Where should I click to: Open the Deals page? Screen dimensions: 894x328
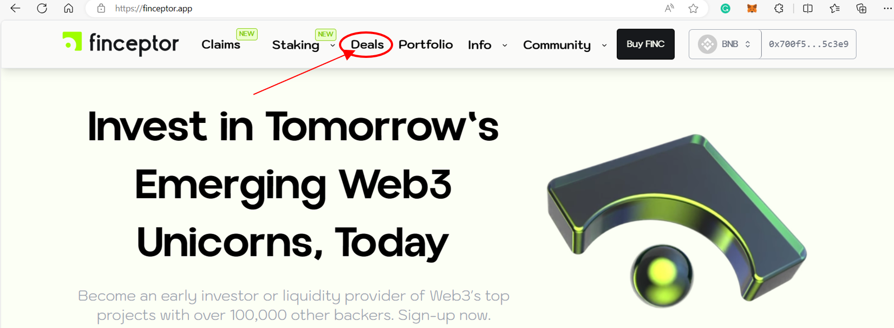[367, 44]
